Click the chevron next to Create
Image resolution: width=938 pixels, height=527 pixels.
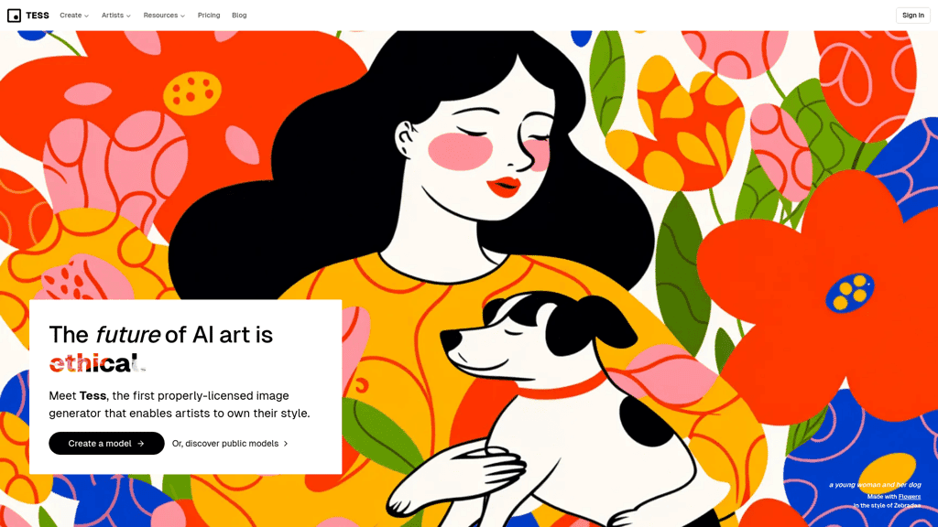(x=86, y=16)
